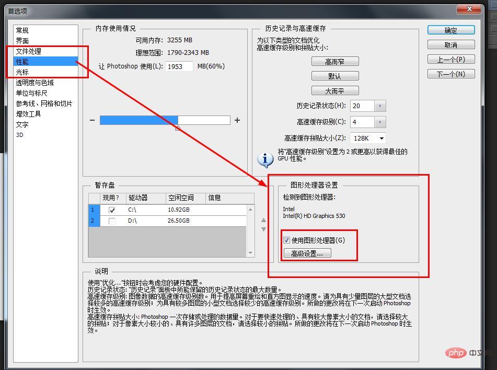This screenshot has height=370, width=497.
Task: Click the 3255 MB available memory value
Action: click(x=180, y=40)
